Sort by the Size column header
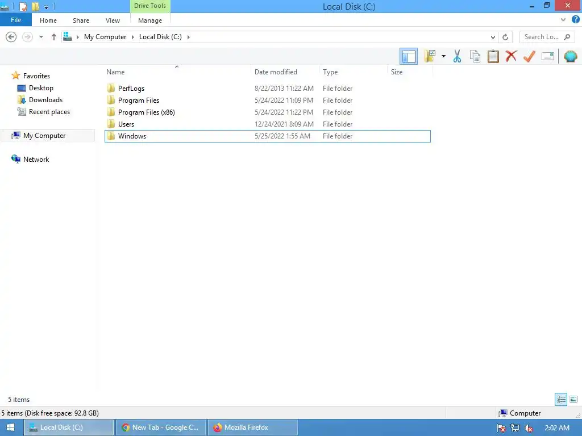The height and width of the screenshot is (436, 582). [x=410, y=72]
